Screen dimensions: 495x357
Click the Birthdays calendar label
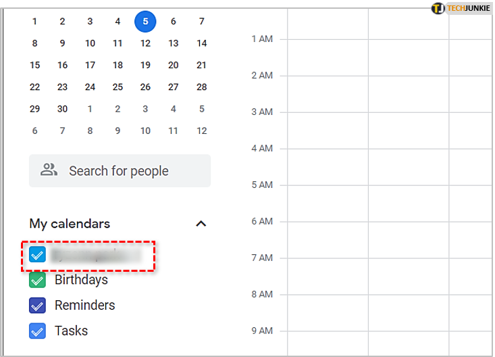click(81, 280)
